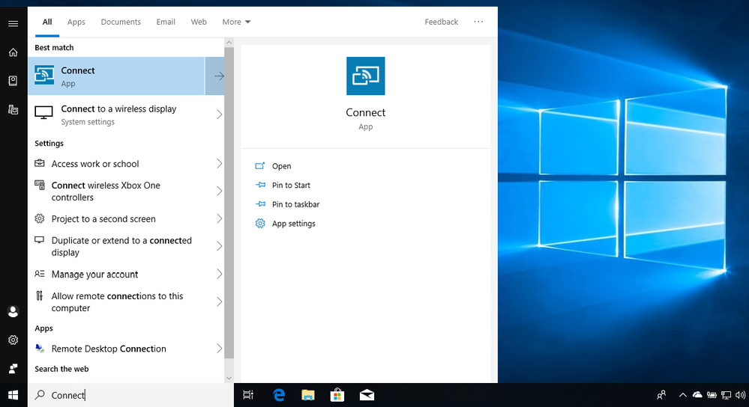The image size is (749, 407).
Task: Click the Remote Desktop Connection app icon
Action: [40, 349]
